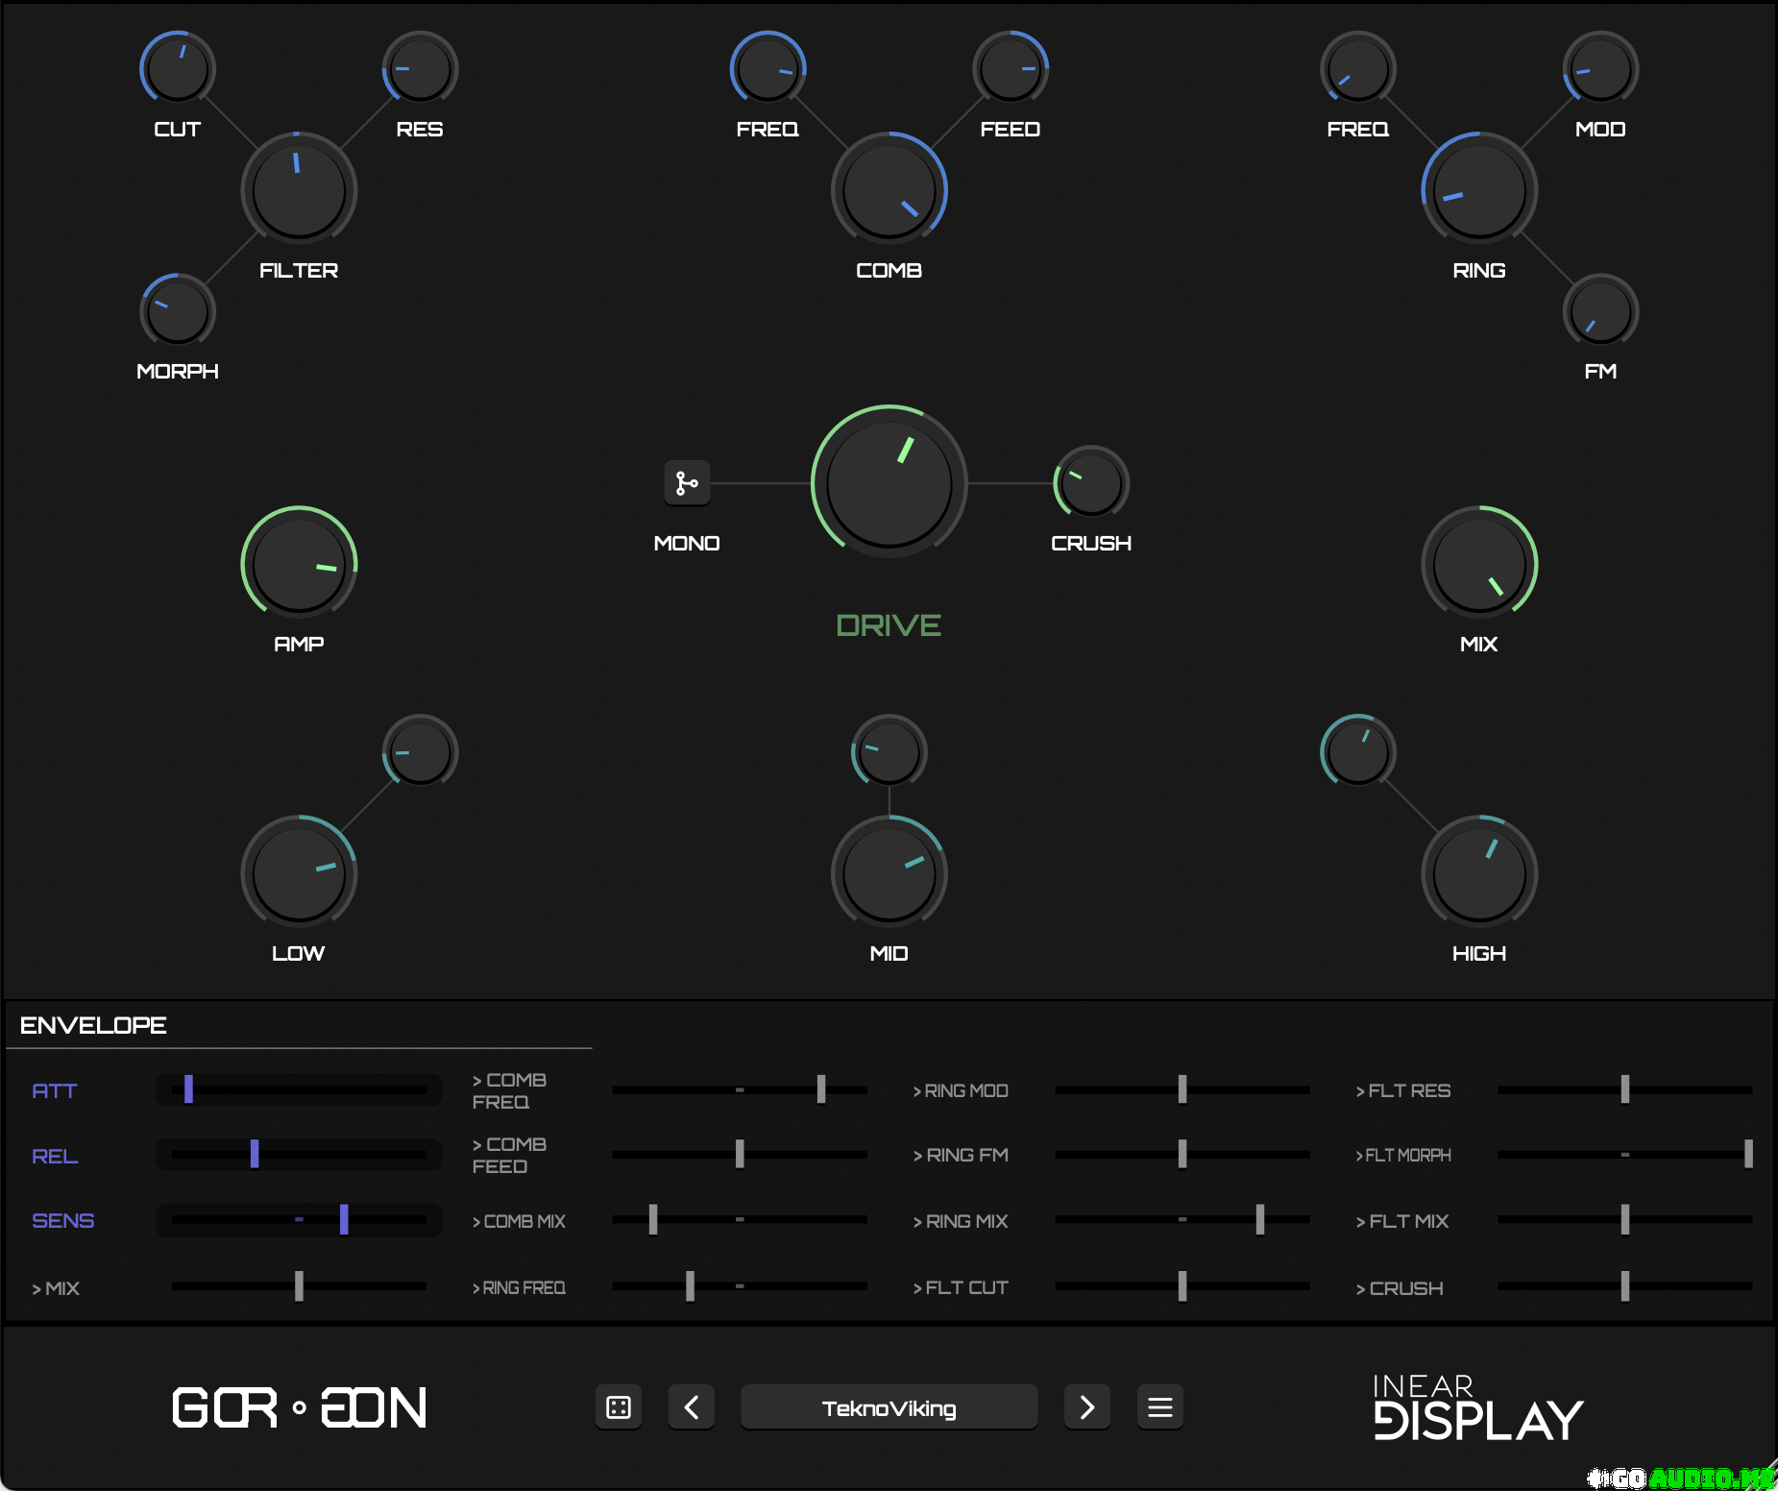This screenshot has height=1491, width=1778.
Task: Click the large COMB knob
Action: point(889,190)
